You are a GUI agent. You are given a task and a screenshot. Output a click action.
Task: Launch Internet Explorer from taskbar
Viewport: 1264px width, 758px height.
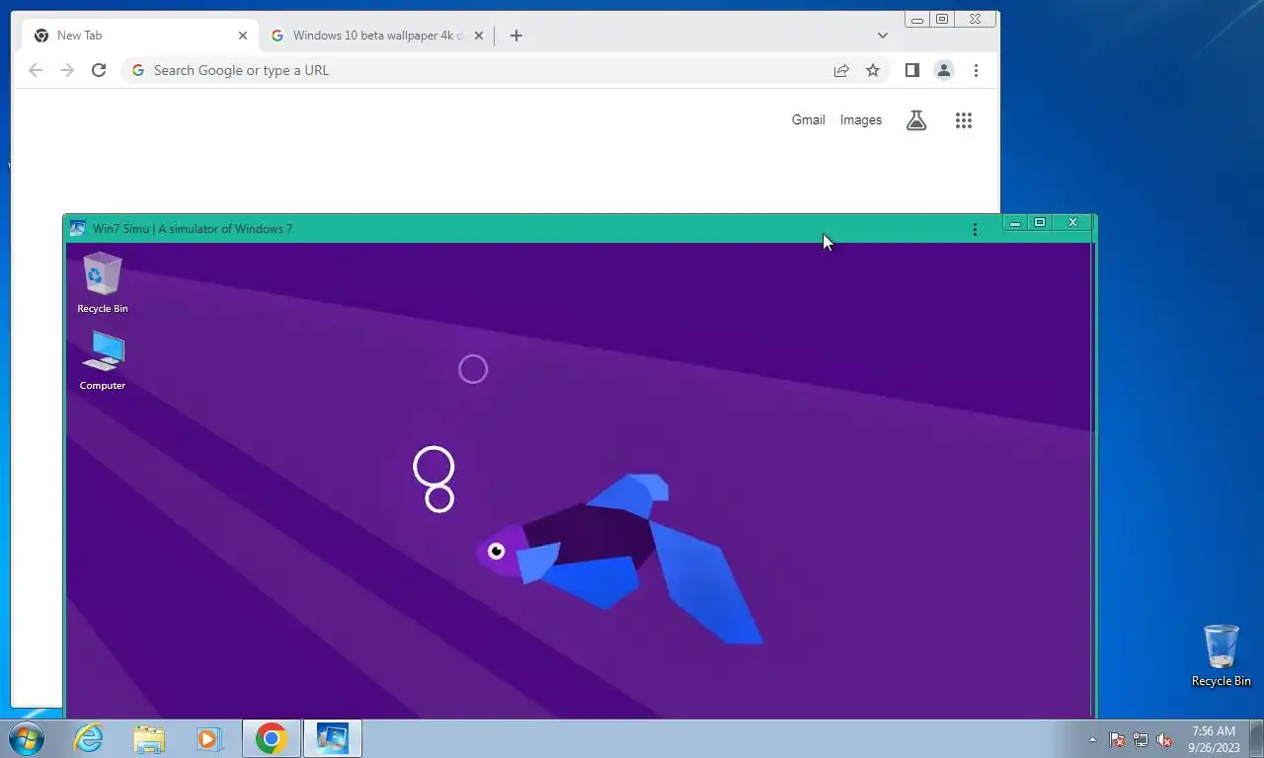pos(89,738)
